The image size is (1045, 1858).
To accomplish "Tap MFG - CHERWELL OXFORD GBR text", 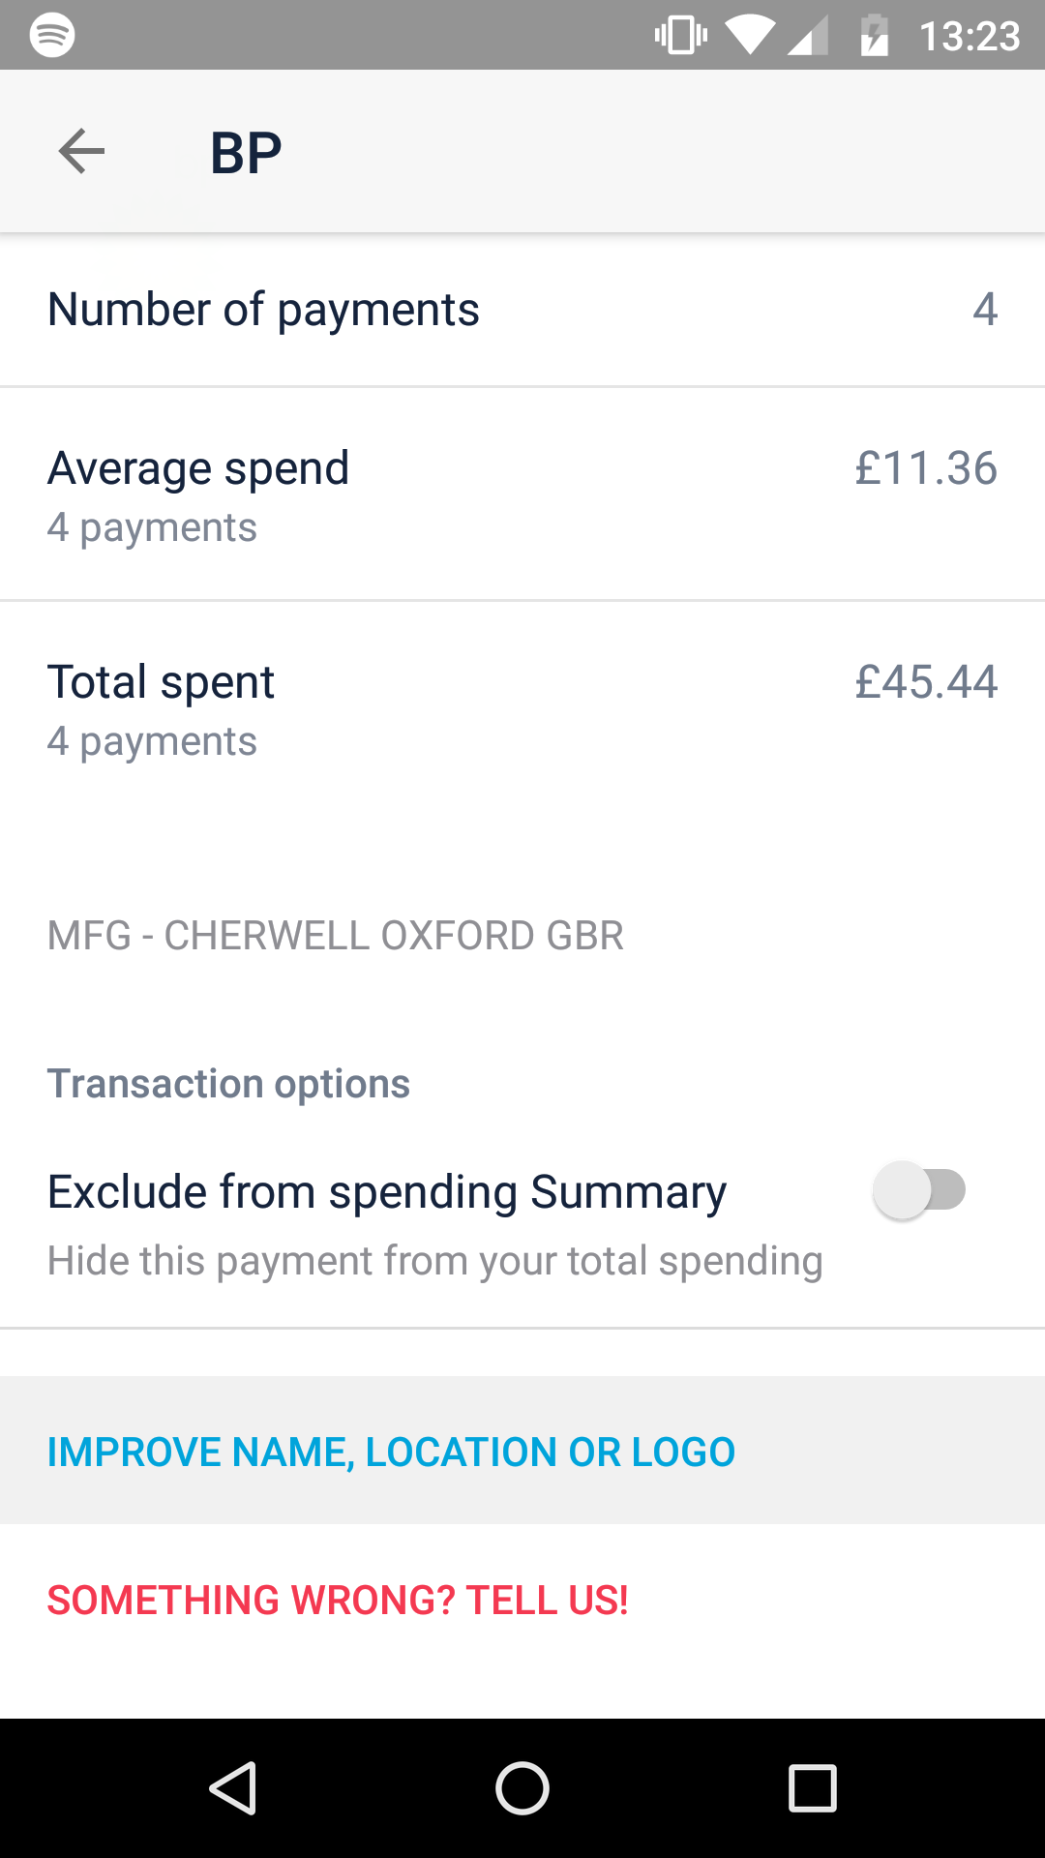I will [335, 936].
